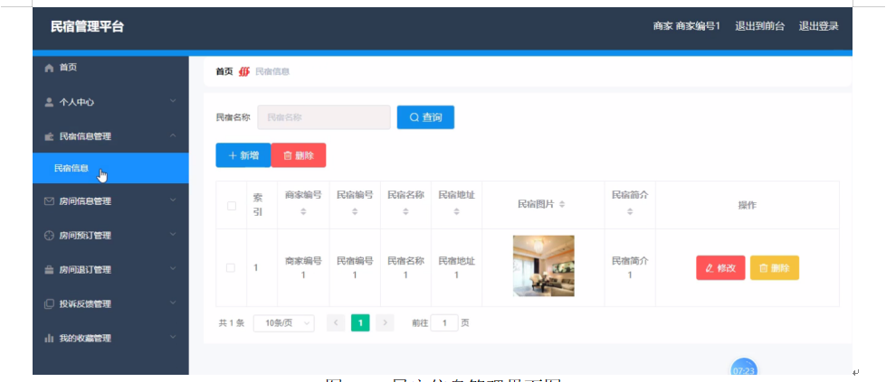
Task: Click the red breadcrumb separator icon
Action: pos(244,71)
